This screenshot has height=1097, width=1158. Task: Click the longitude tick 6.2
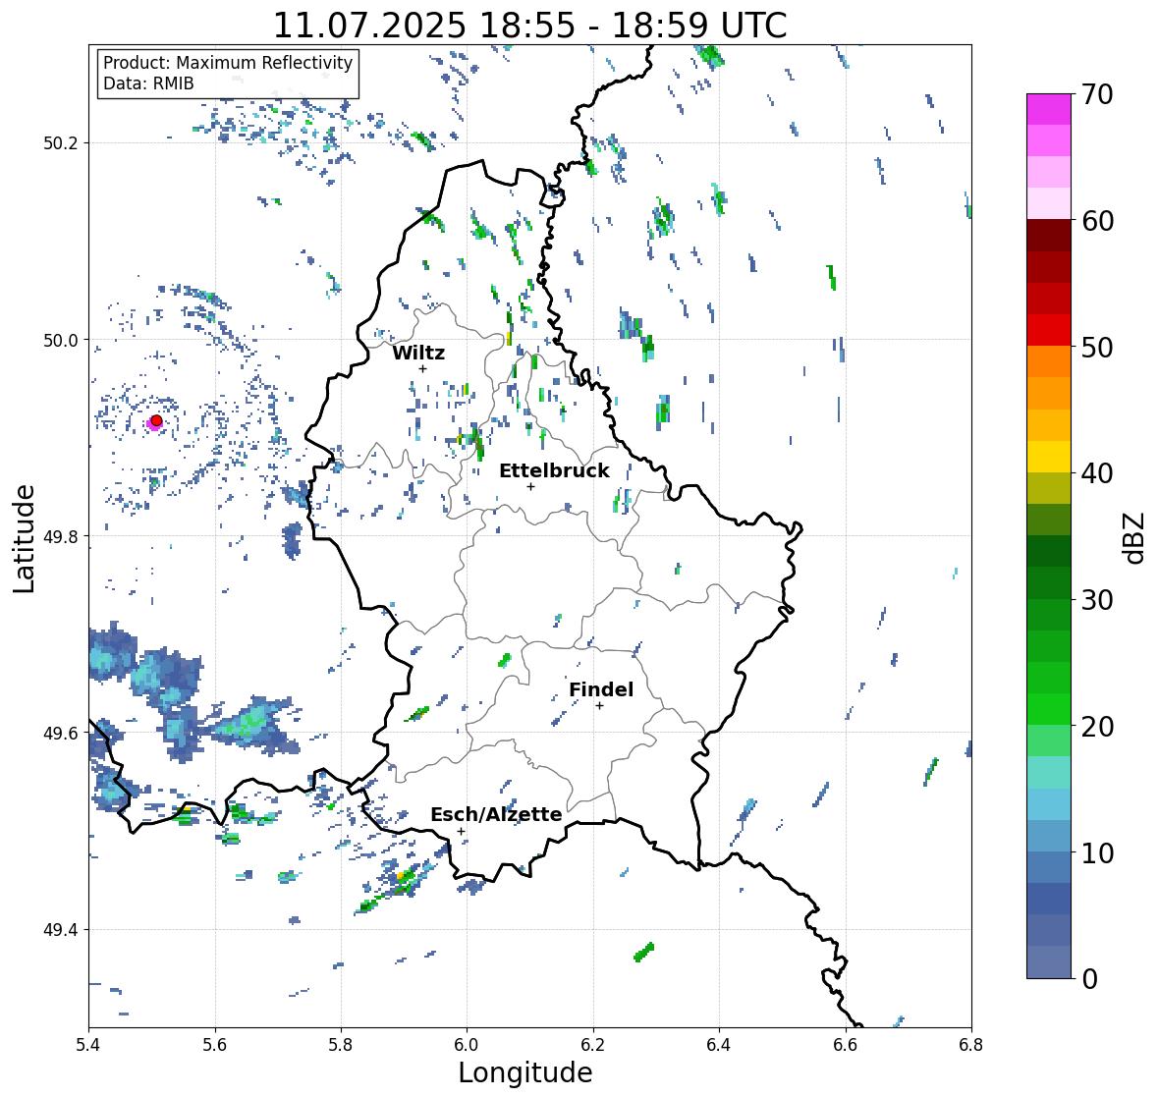click(593, 1044)
